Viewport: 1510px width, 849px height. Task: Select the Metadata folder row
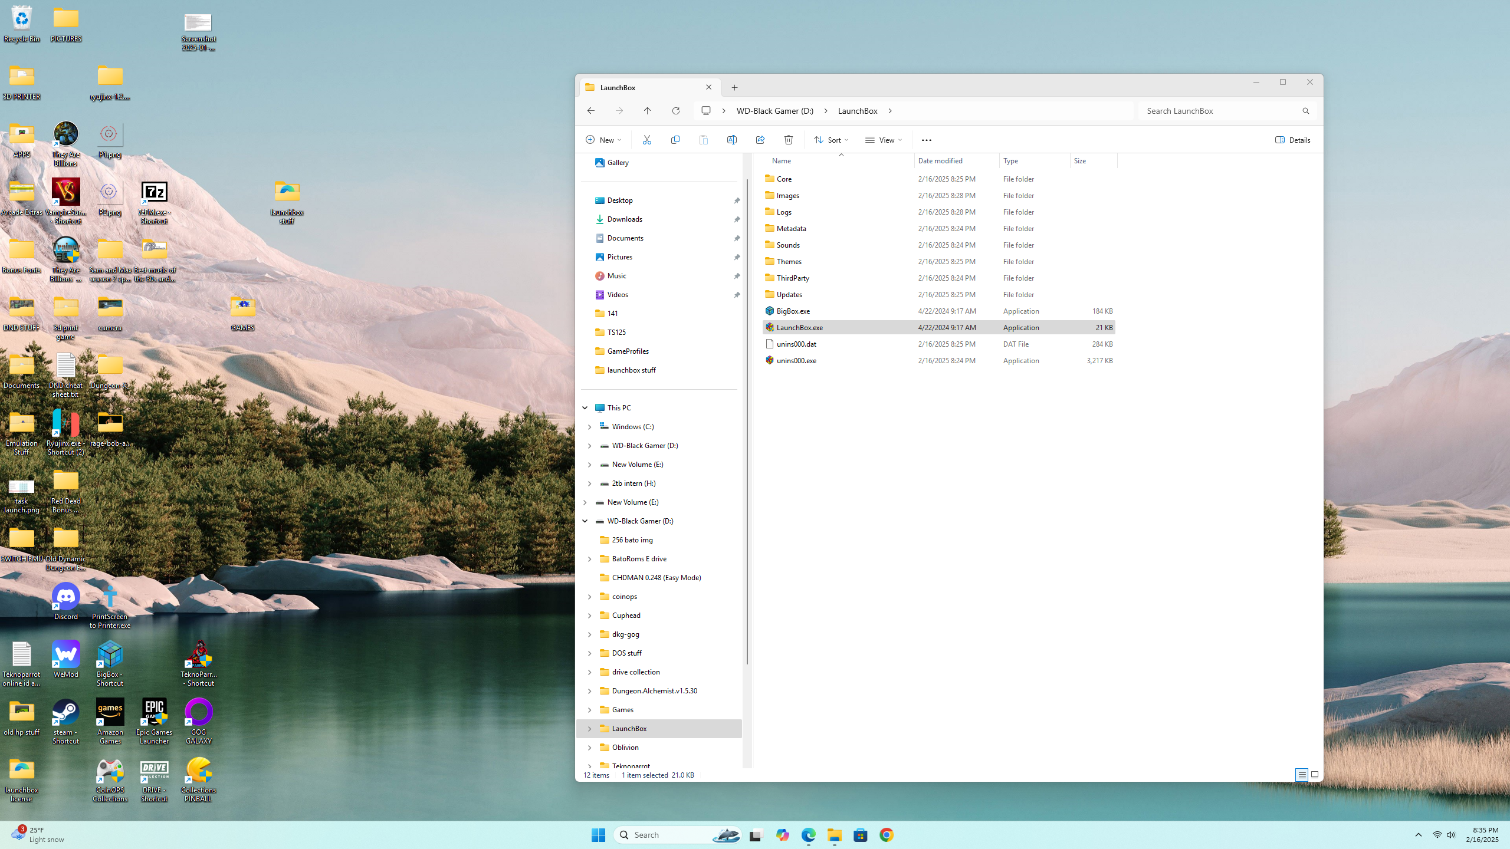(x=938, y=228)
